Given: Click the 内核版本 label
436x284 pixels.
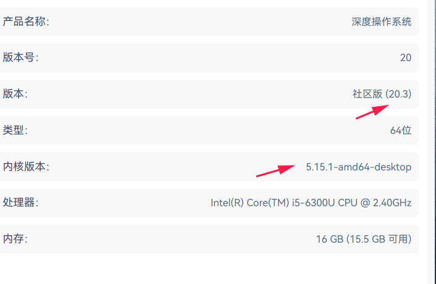Looking at the screenshot, I should click(x=25, y=166).
